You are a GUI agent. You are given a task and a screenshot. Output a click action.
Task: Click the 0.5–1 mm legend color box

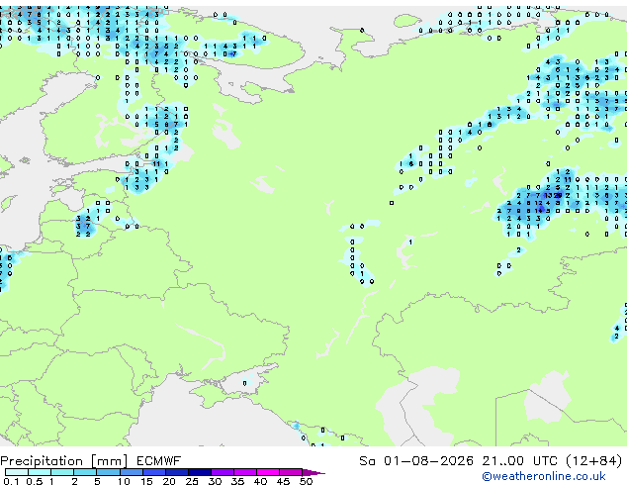(40, 472)
